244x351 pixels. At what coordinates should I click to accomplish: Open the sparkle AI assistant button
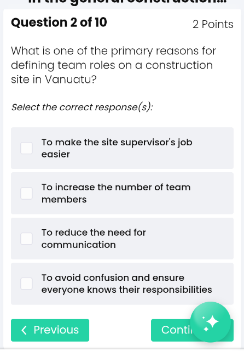pyautogui.click(x=210, y=322)
